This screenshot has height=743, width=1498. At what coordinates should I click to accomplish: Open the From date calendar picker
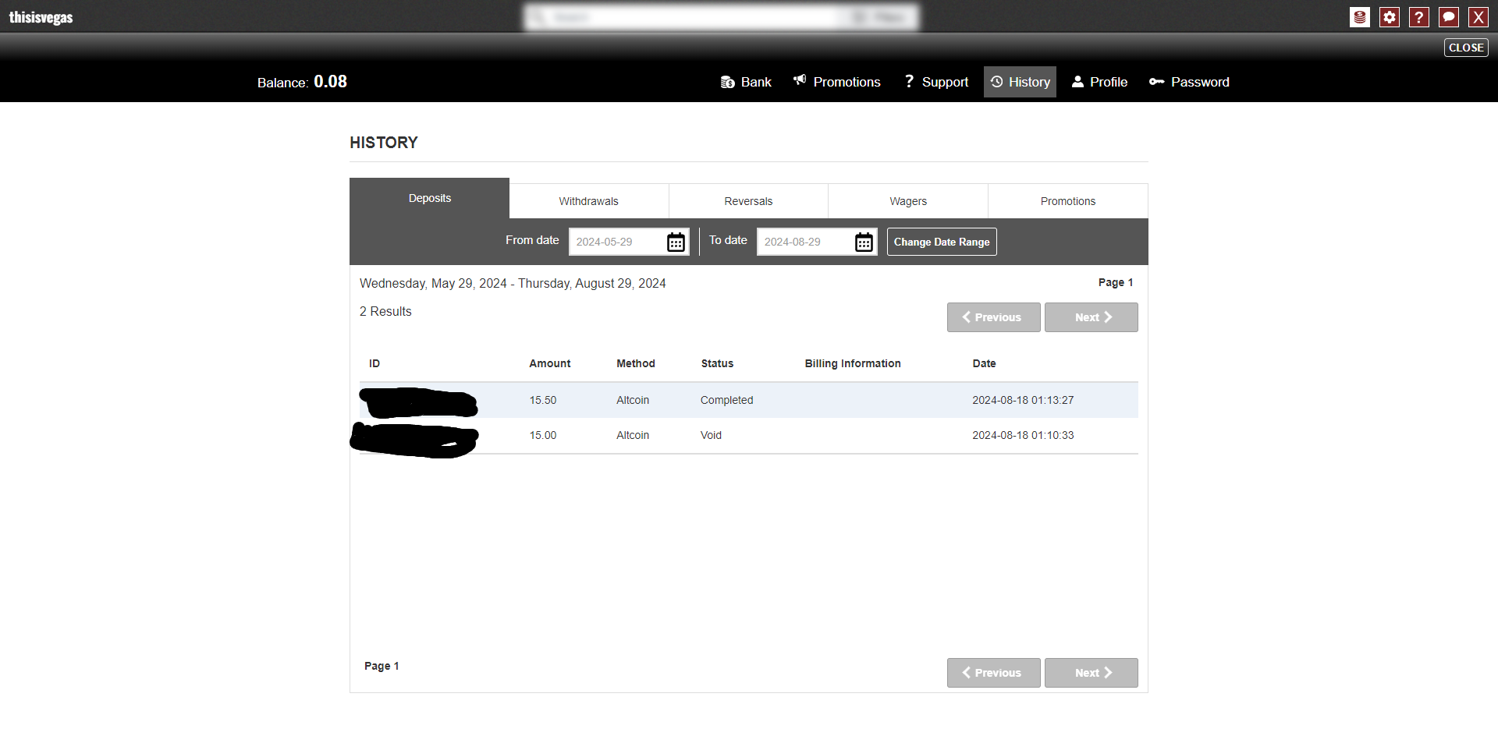click(676, 242)
